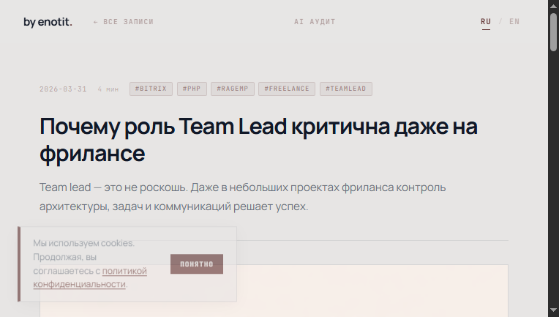The image size is (559, 317).
Task: Accept cookies with the "ПОНЯТНО" button
Action: click(x=196, y=264)
